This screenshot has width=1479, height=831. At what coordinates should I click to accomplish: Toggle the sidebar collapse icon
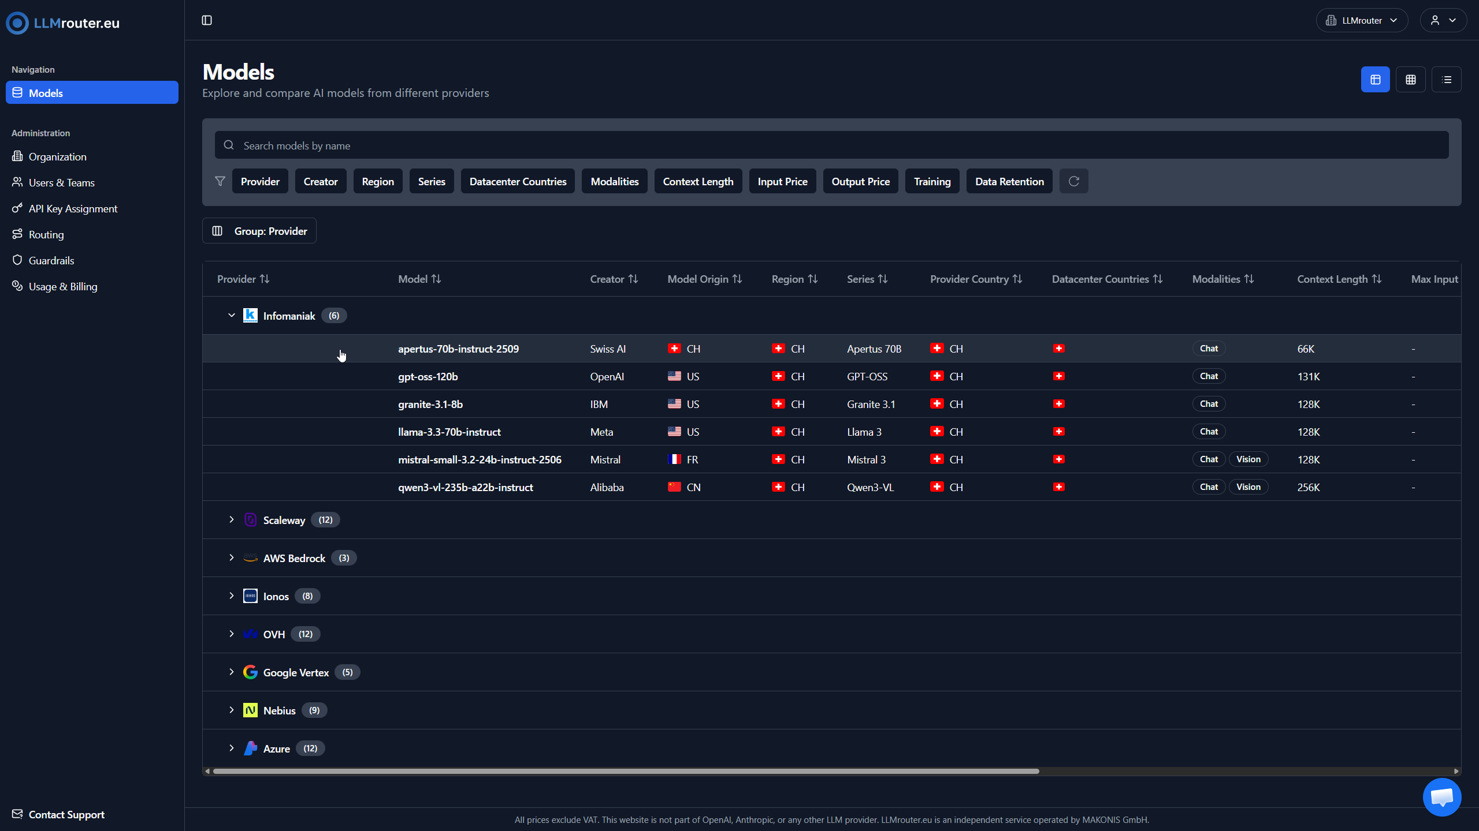[x=207, y=21]
